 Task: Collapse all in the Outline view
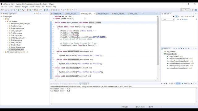[x=176, y=48]
